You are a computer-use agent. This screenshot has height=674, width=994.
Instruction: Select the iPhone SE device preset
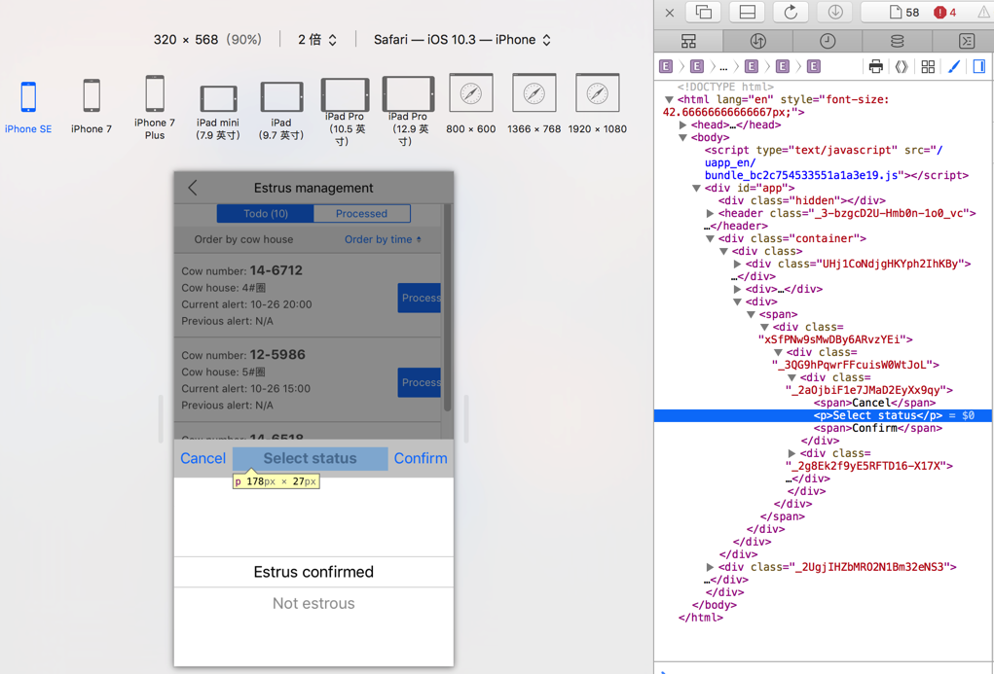point(28,106)
